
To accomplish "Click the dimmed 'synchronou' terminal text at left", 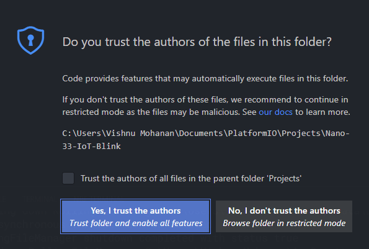I will (x=30, y=225).
